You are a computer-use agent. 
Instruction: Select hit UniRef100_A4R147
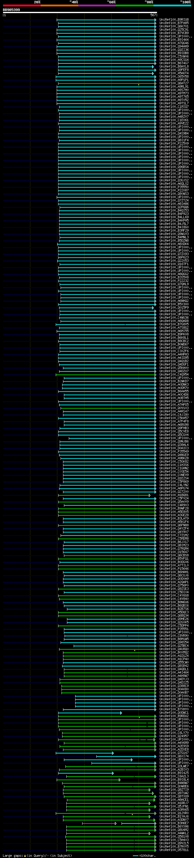click(174, 411)
